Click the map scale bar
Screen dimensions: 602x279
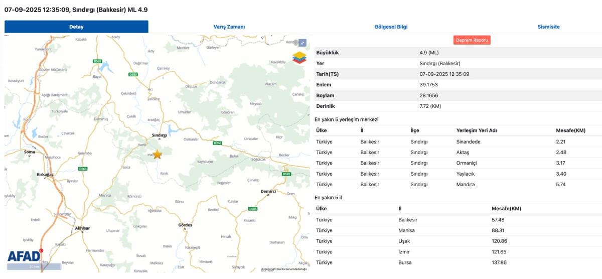pos(34,267)
